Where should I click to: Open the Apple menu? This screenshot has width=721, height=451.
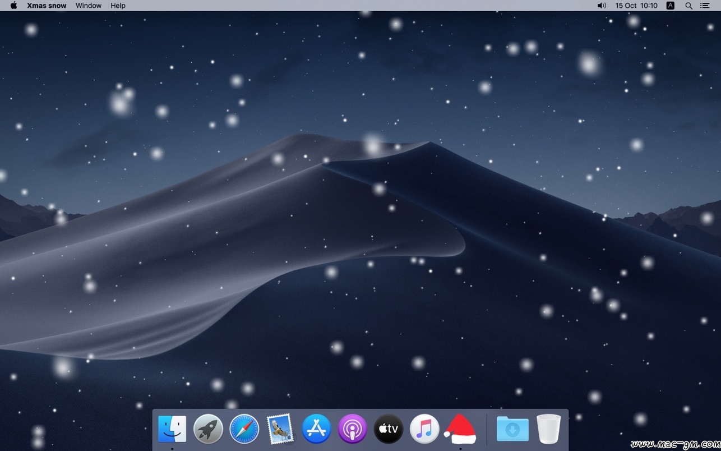click(x=14, y=6)
